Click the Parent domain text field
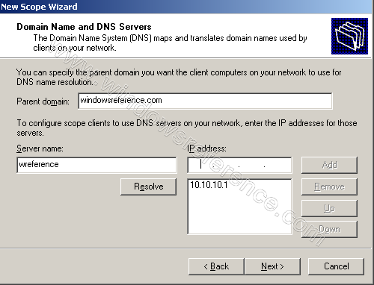This screenshot has height=285, width=374. 205,101
